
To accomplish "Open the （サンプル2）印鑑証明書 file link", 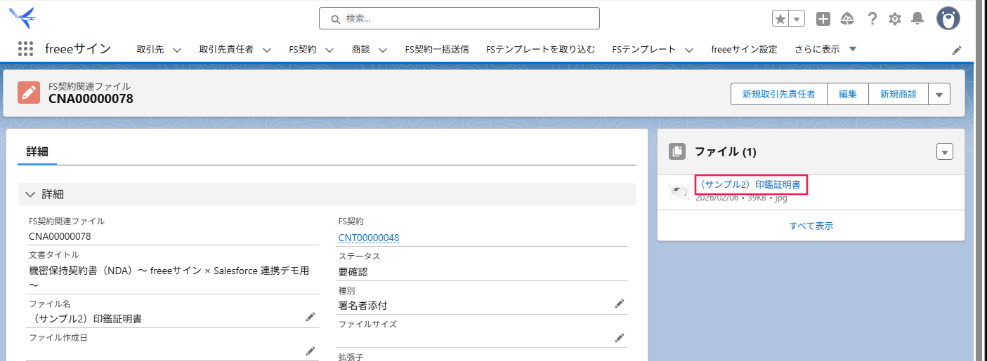I will 750,184.
